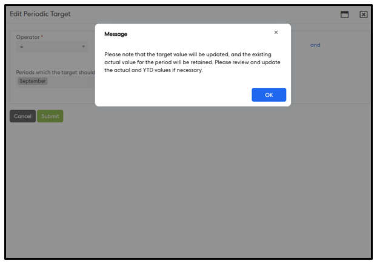377x264 pixels.
Task: Close the Edit Periodic Target window
Action: click(x=363, y=15)
